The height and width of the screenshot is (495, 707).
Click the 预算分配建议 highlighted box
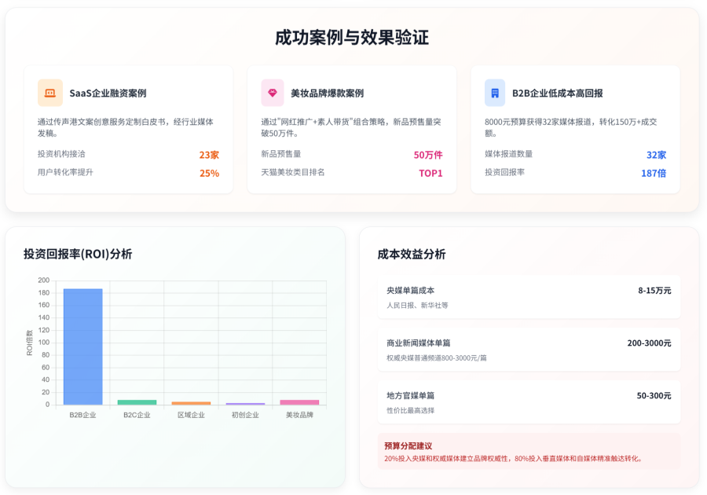click(529, 452)
